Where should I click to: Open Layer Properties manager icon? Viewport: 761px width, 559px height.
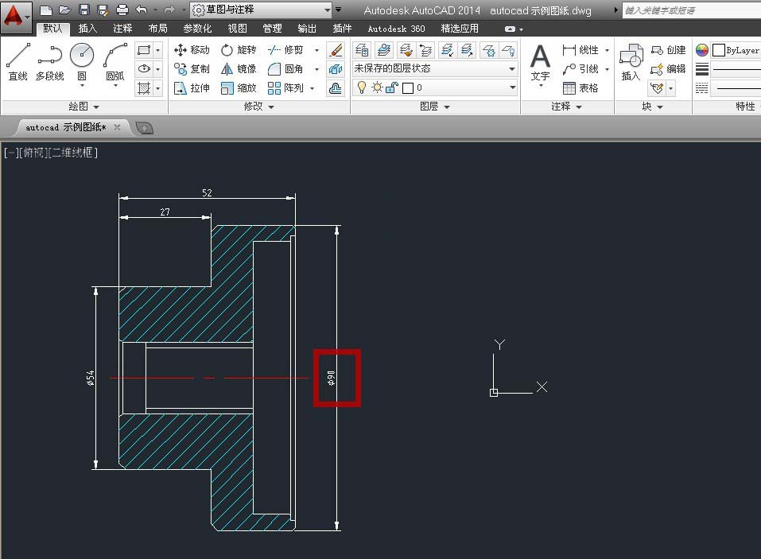pos(362,50)
